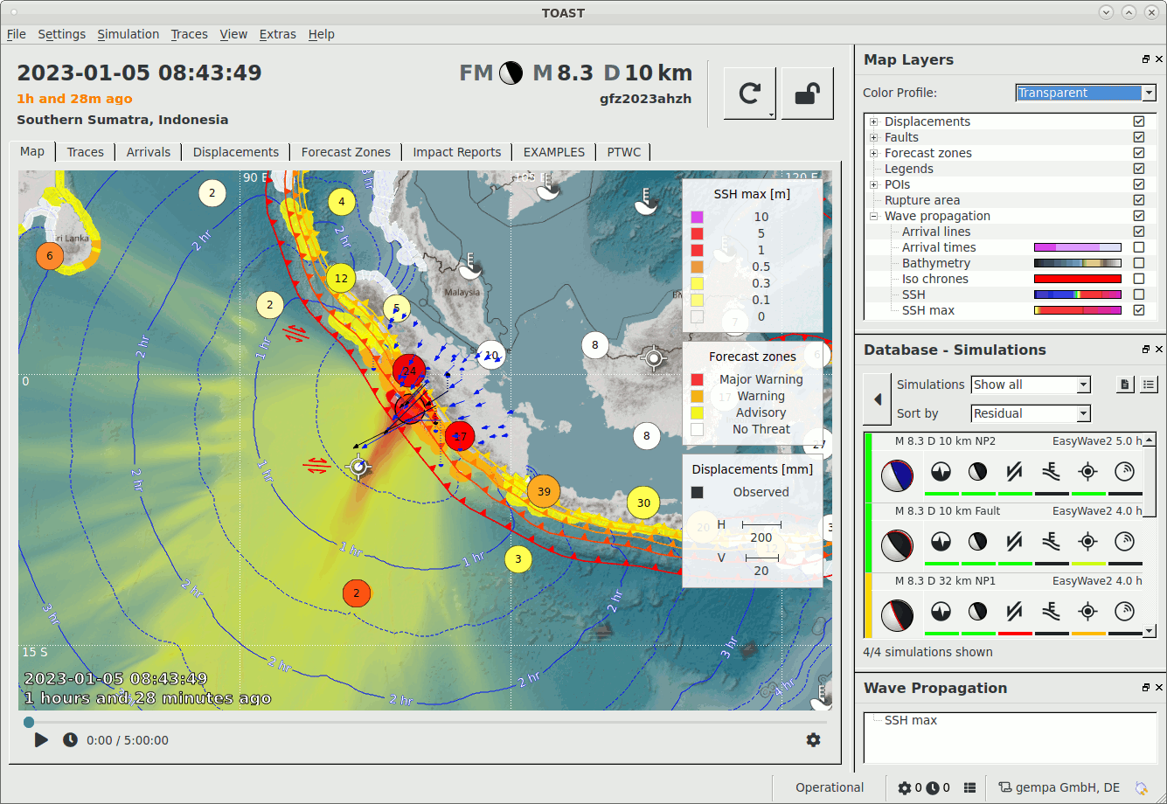1167x804 pixels.
Task: Click the NP2 simulation beachball thumbnail
Action: point(897,475)
